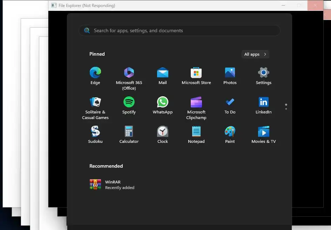Image resolution: width=331 pixels, height=230 pixels.
Task: Open Solitaire & Casual Games
Action: click(95, 108)
